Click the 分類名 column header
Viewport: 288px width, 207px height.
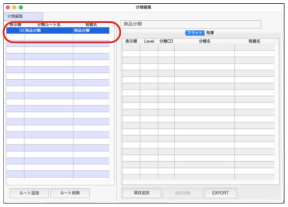(x=205, y=41)
